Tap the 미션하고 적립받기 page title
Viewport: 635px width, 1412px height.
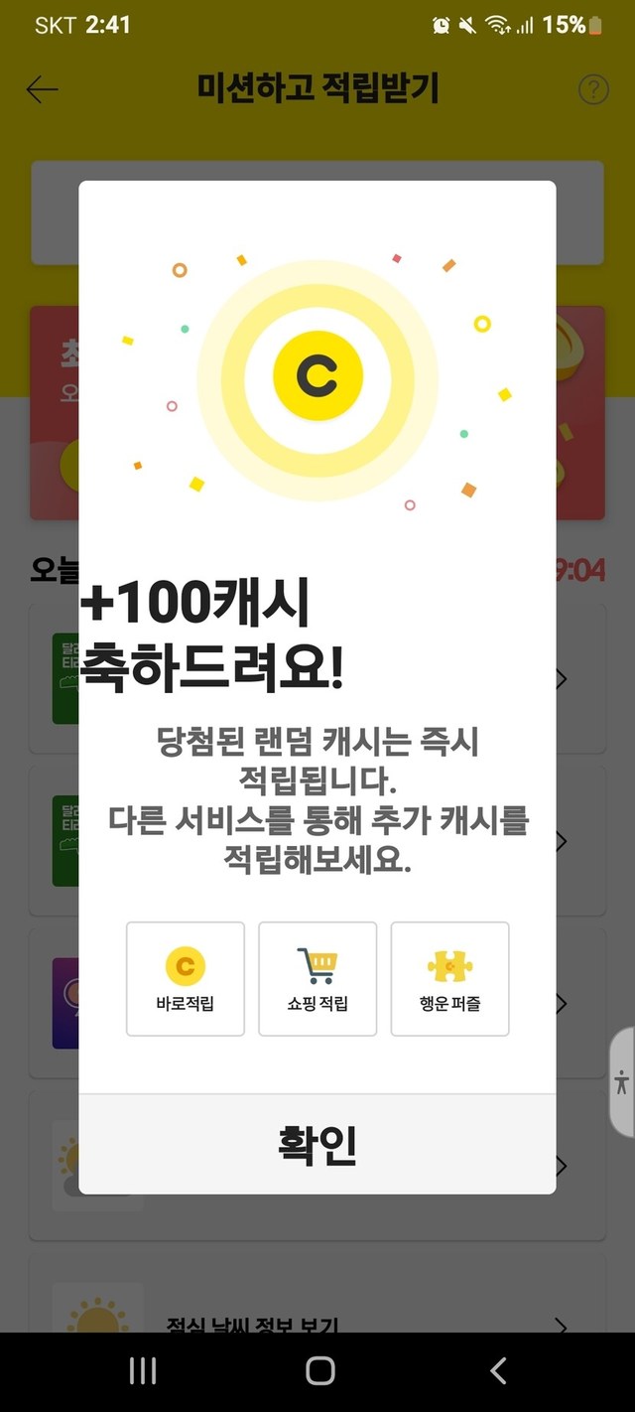tap(317, 88)
